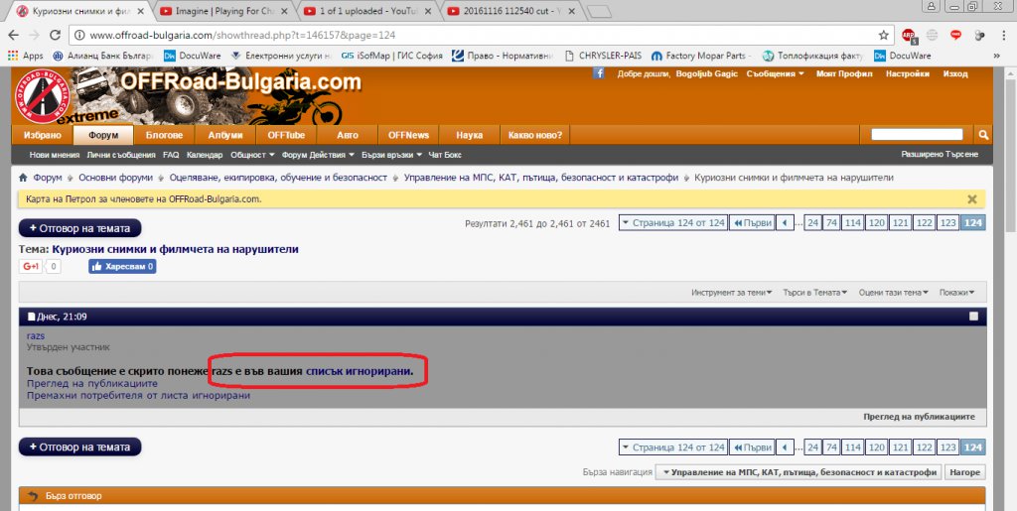Expand the Съобщения dropdown
This screenshot has width=1017, height=511.
775,73
